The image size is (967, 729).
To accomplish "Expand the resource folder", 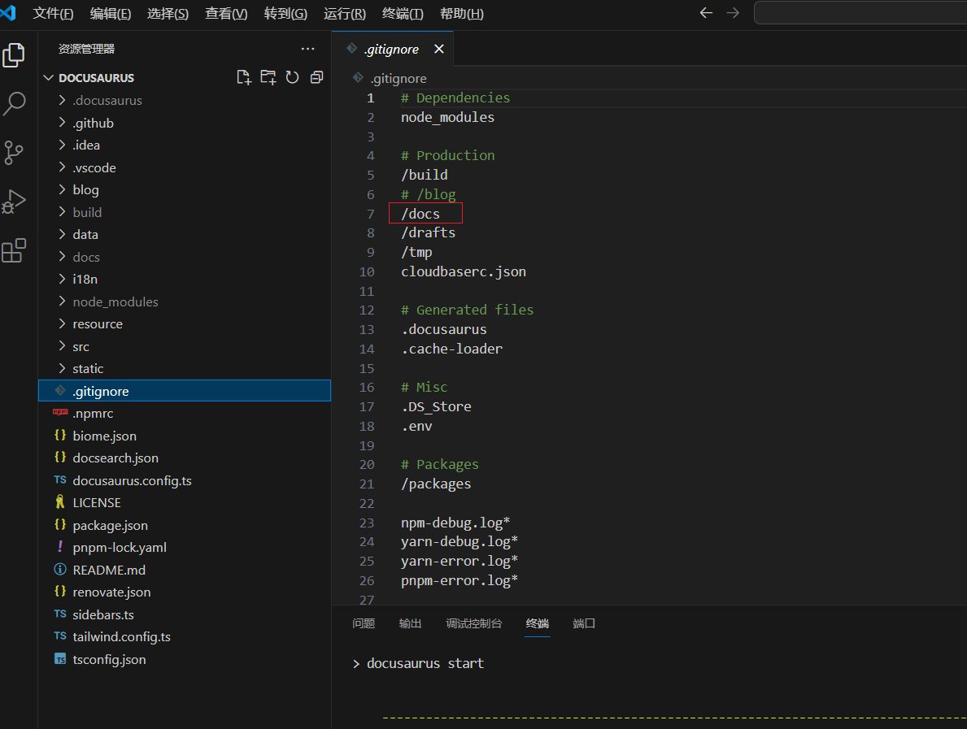I will coord(62,323).
